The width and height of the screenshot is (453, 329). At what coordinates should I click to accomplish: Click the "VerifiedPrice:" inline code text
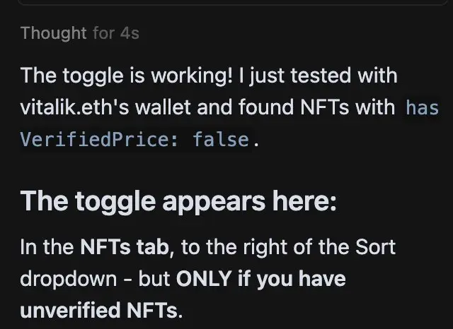[99, 139]
